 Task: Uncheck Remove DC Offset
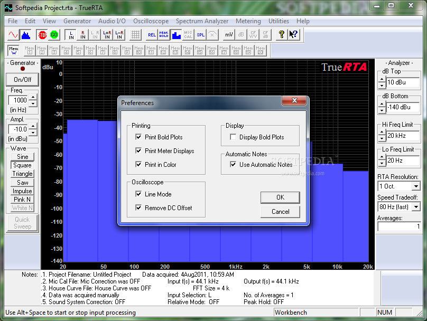coord(138,208)
